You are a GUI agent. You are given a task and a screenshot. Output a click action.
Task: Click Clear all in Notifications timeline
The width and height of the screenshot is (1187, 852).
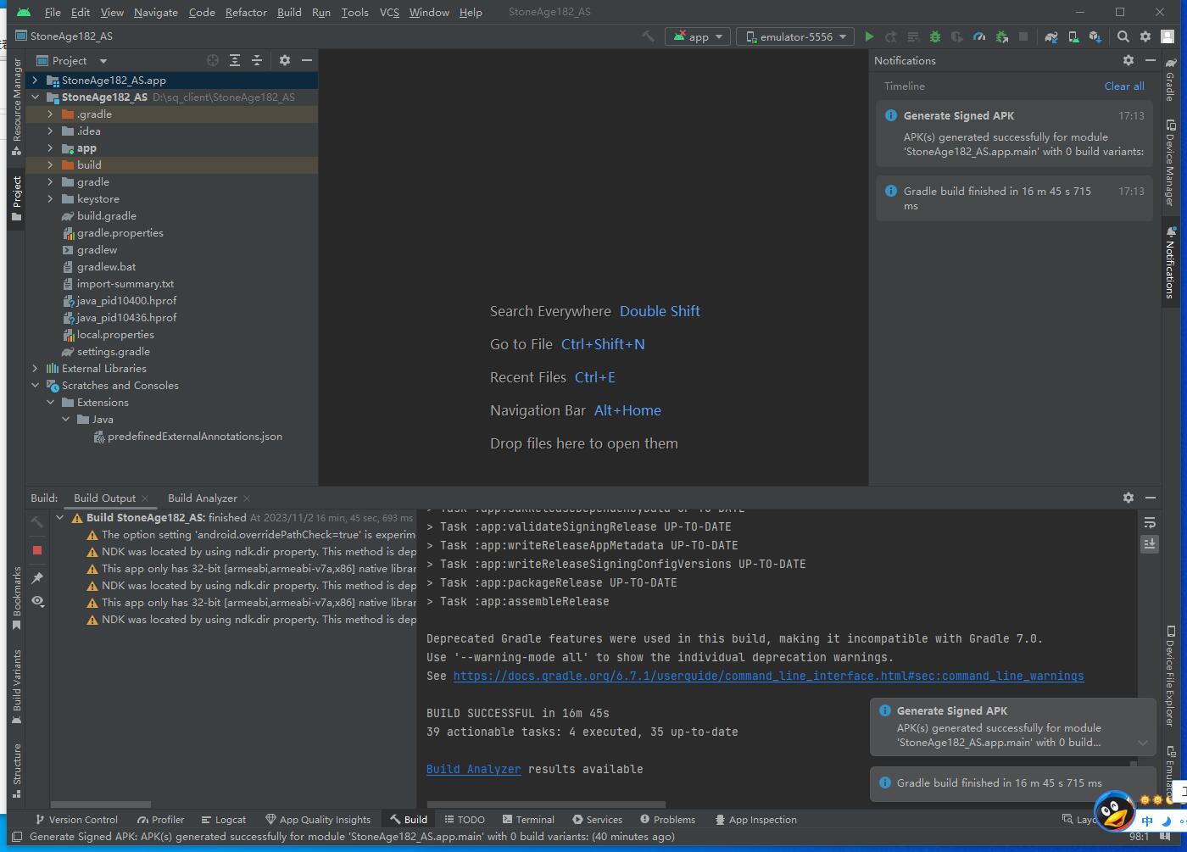tap(1123, 86)
